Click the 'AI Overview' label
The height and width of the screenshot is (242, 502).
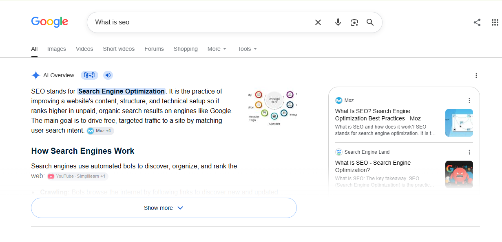coord(59,75)
